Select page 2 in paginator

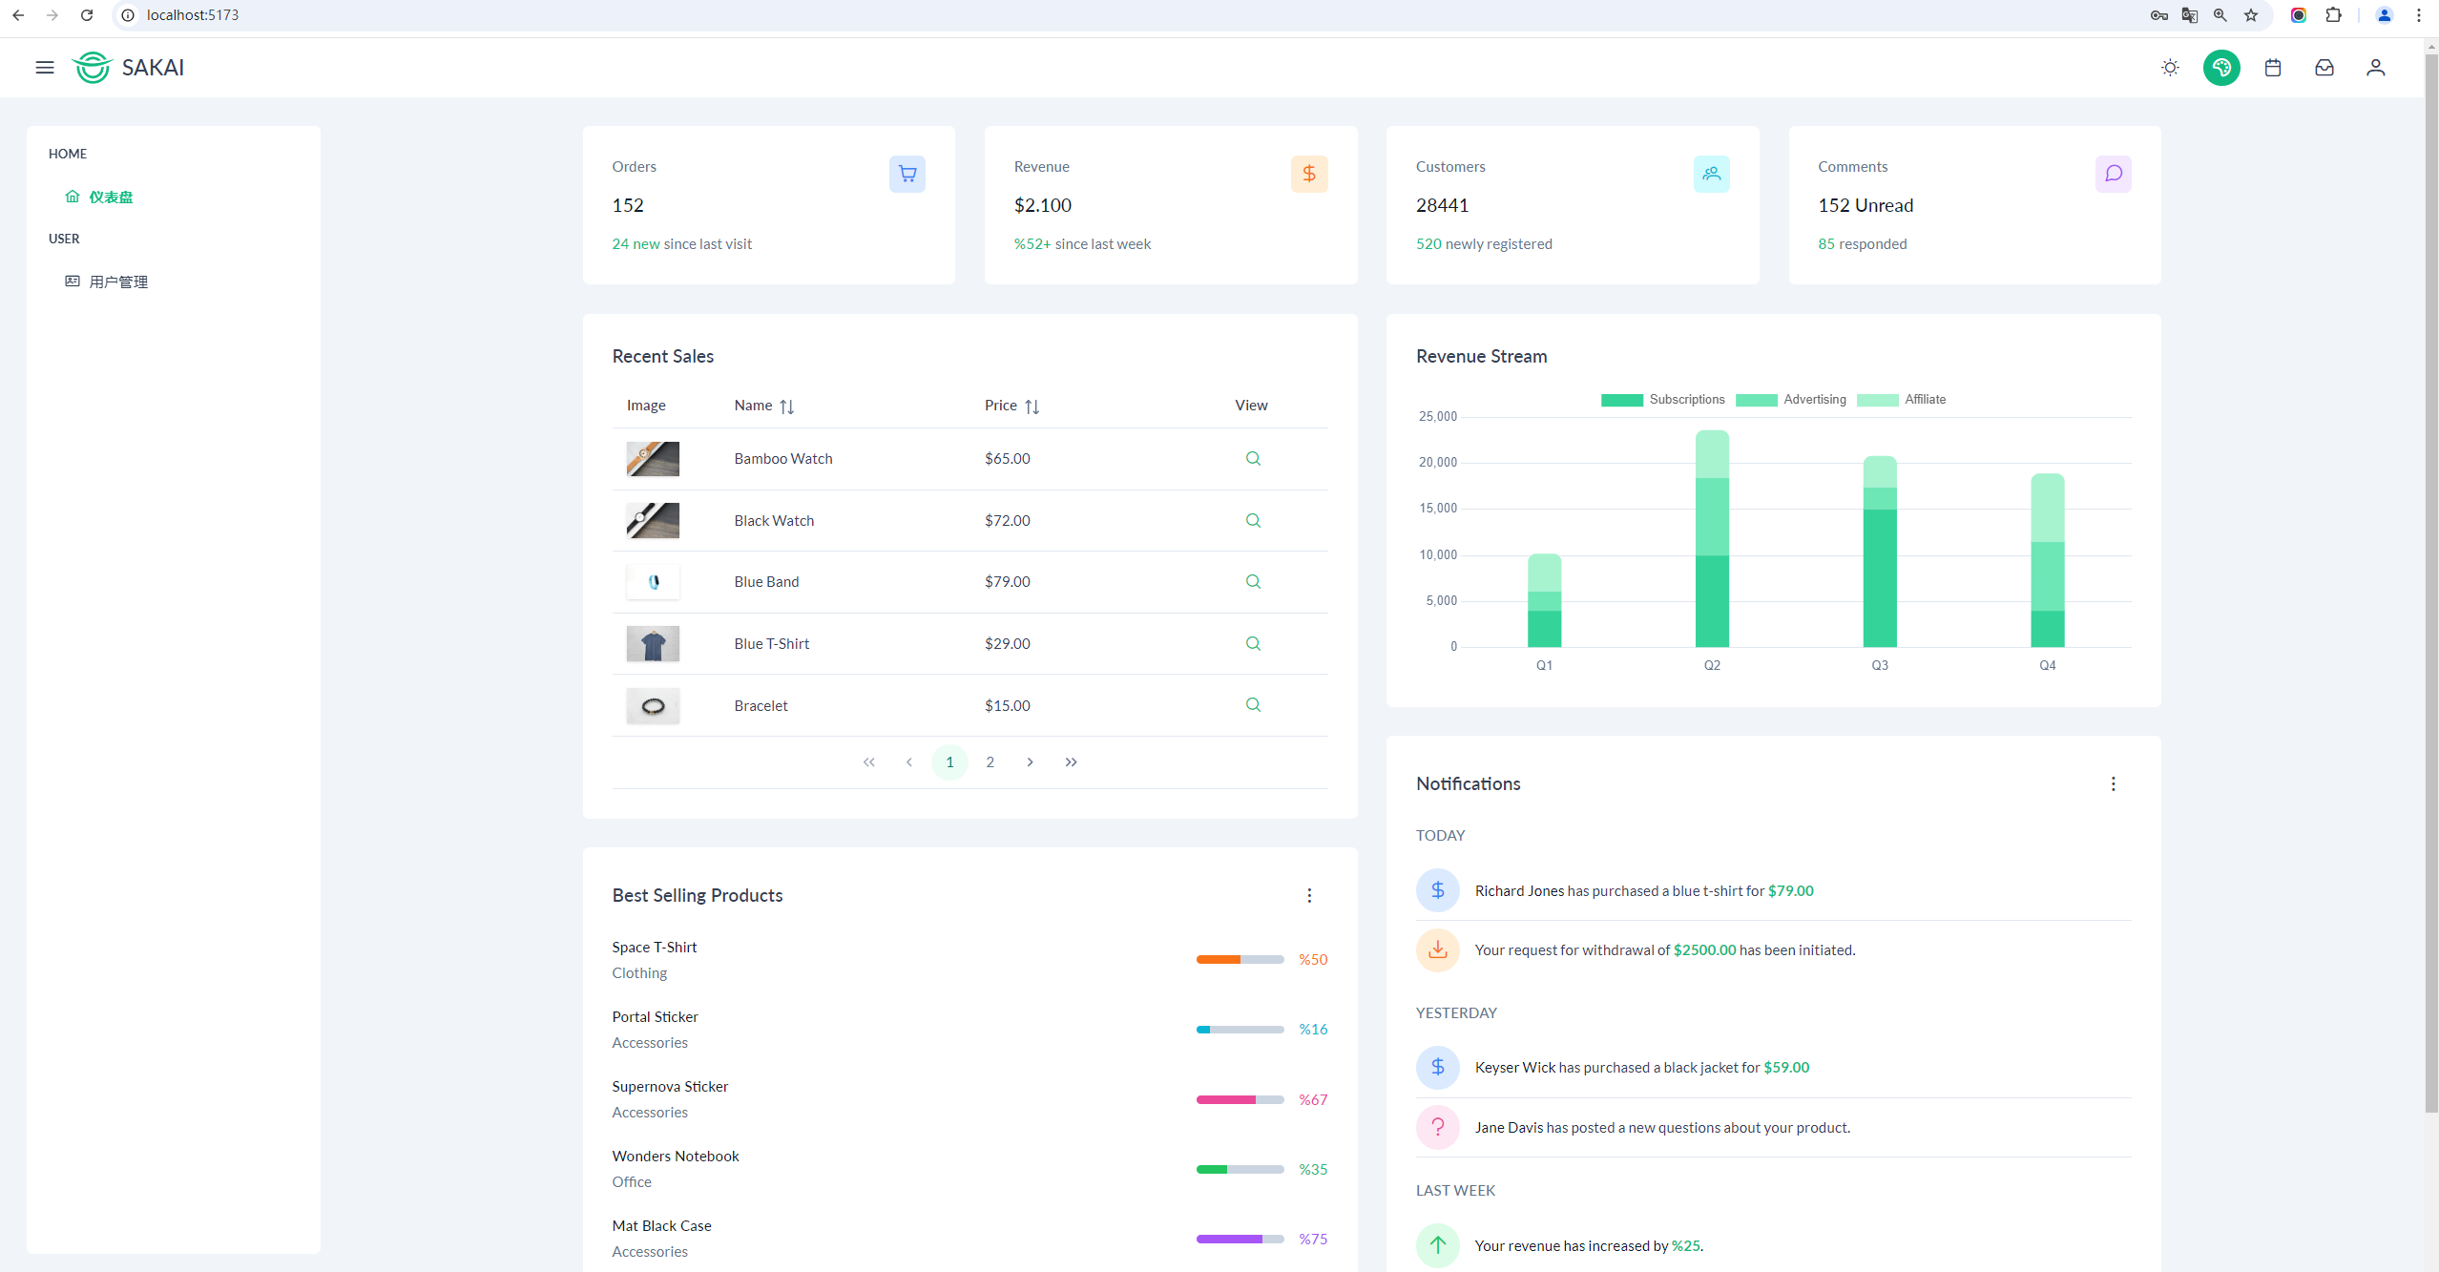[990, 762]
